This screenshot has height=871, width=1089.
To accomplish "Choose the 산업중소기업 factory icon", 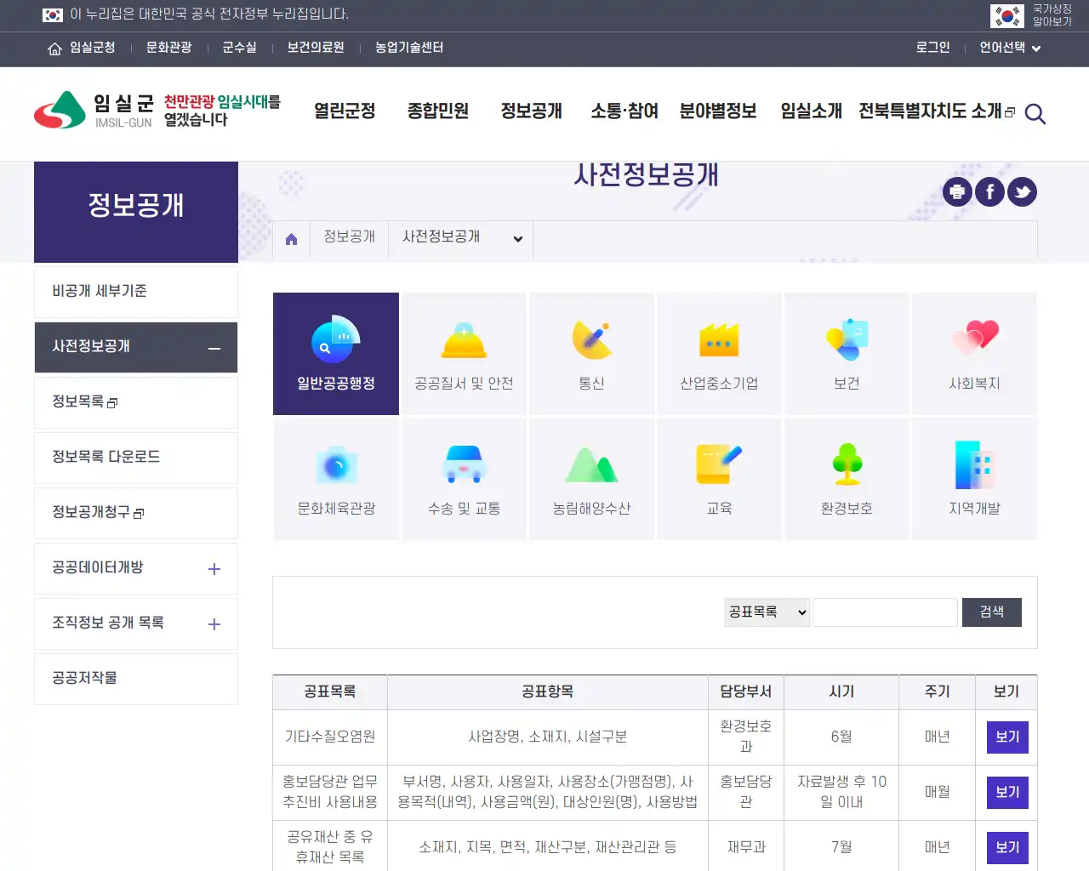I will pyautogui.click(x=719, y=339).
